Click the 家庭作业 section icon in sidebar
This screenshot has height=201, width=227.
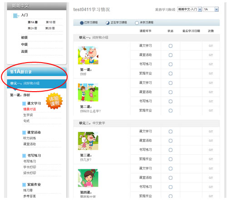pos(24,185)
